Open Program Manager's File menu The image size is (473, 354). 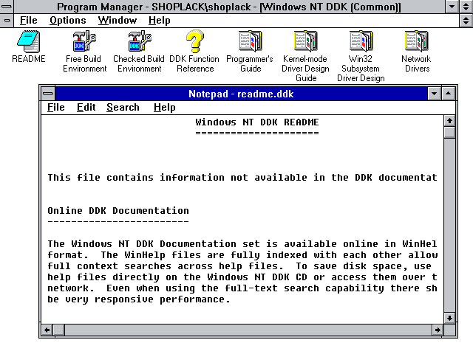29,21
